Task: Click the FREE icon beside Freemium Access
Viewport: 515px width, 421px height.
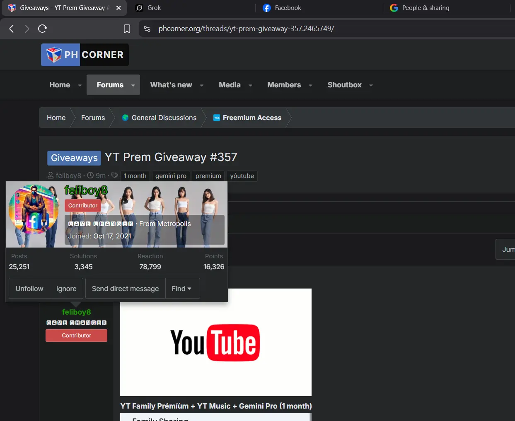Action: [217, 118]
